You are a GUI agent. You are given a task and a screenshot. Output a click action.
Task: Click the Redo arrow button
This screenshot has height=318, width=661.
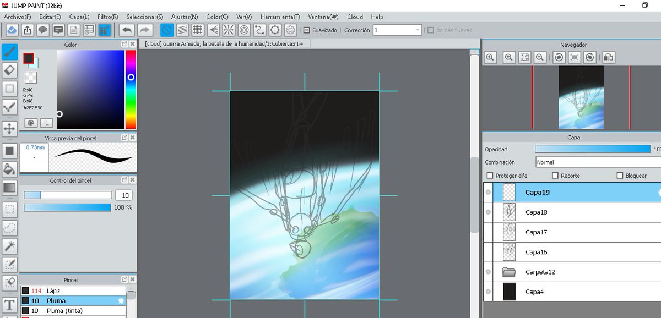click(x=145, y=30)
